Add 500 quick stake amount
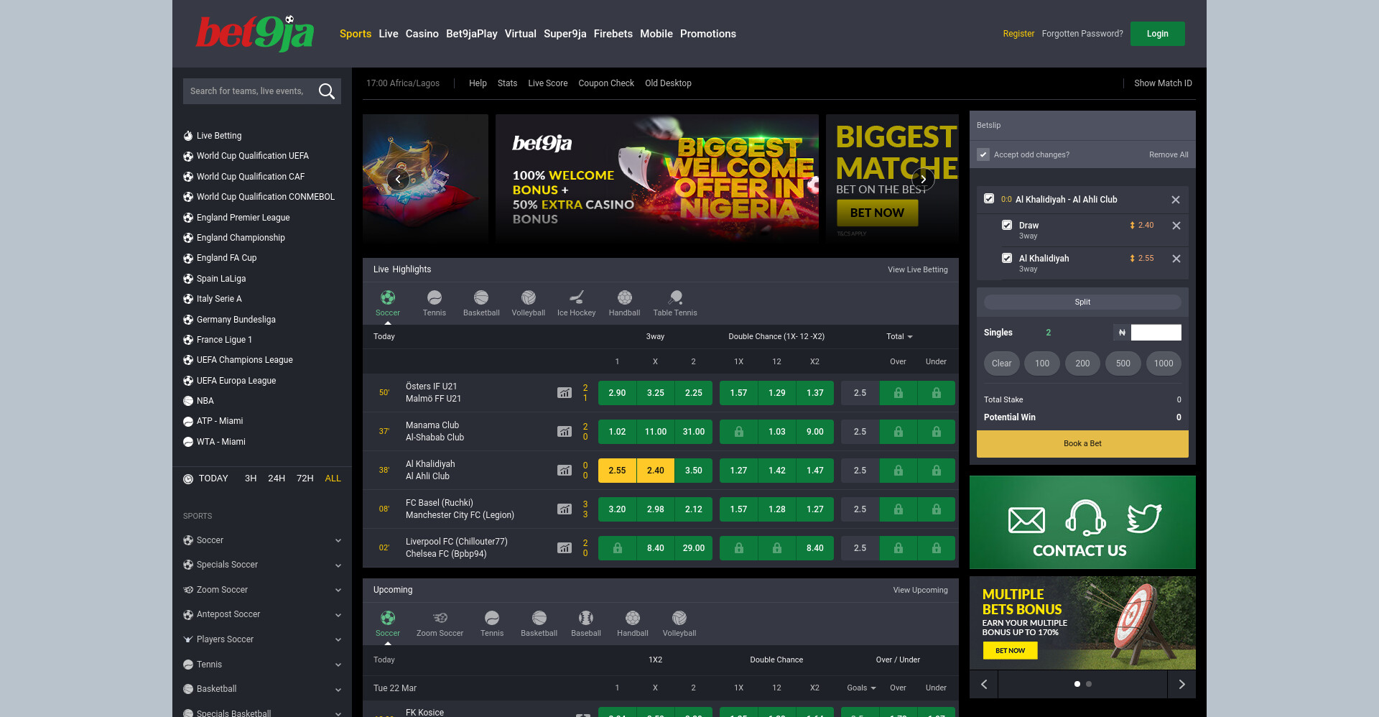 pyautogui.click(x=1123, y=364)
